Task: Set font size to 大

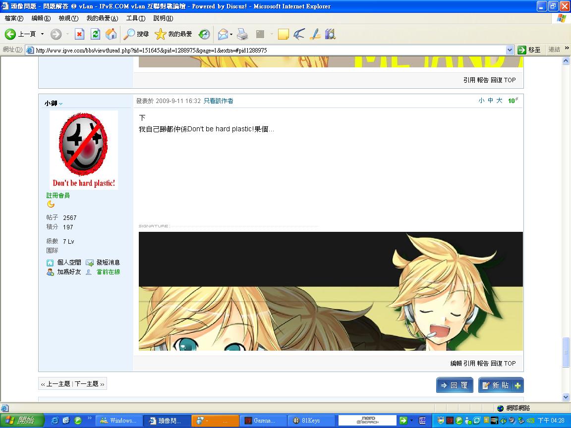Action: [x=499, y=101]
